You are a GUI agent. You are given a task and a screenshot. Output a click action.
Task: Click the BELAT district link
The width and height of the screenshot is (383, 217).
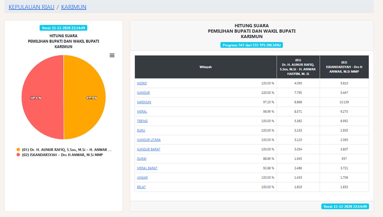pos(141,187)
